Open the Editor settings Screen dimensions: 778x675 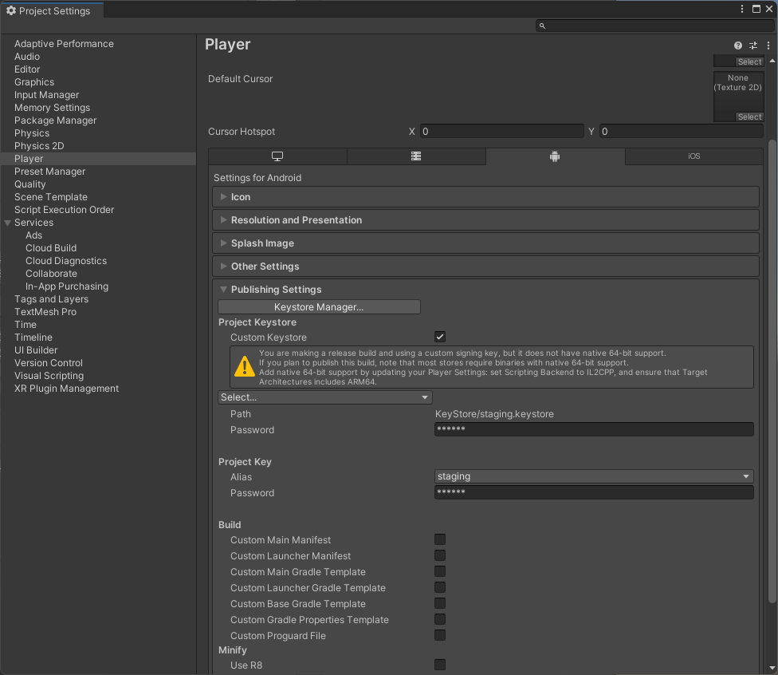point(27,69)
